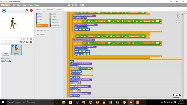
Task: Click the Make a Variable button
Action: pos(42,30)
